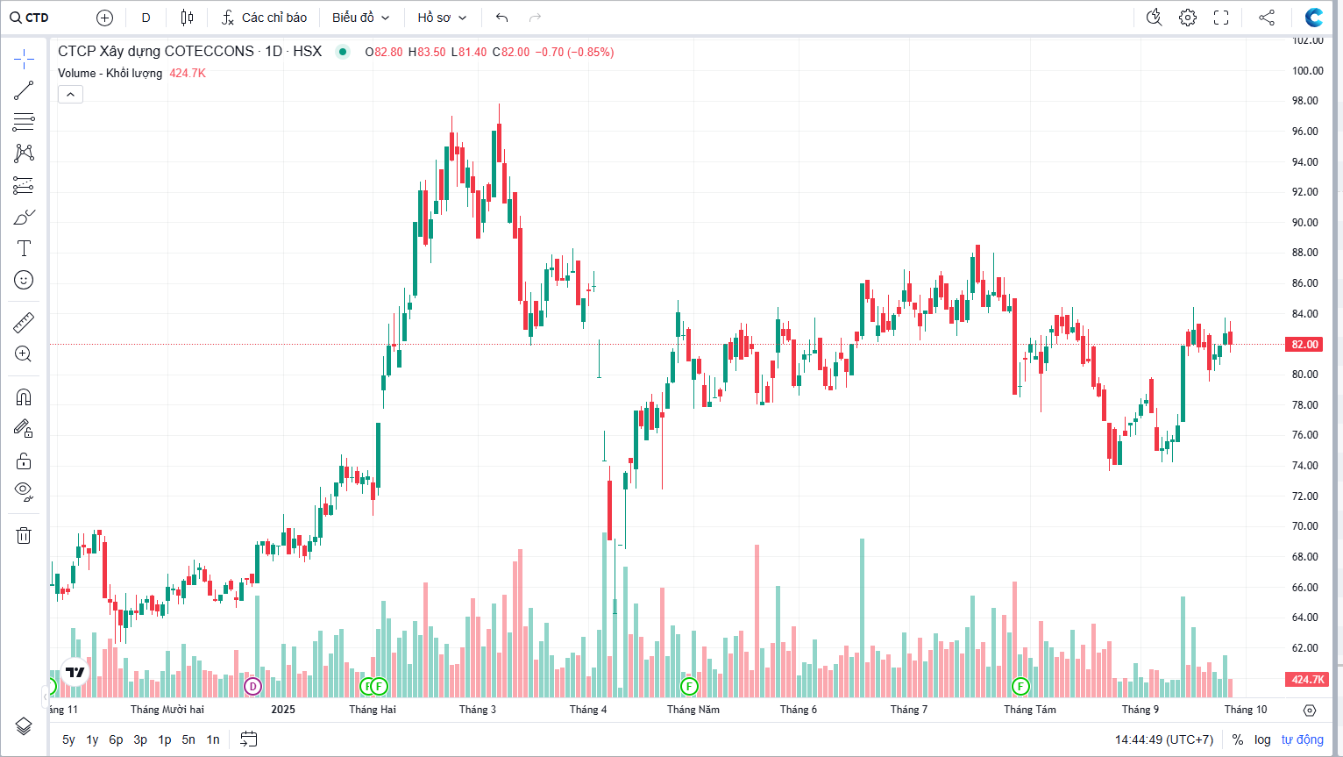
Task: Toggle lock all drawing tools
Action: pos(24,461)
